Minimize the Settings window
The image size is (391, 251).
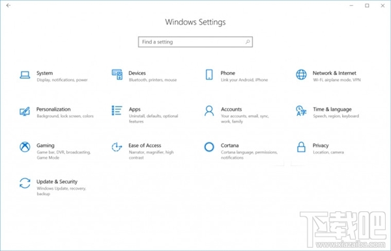351,5
